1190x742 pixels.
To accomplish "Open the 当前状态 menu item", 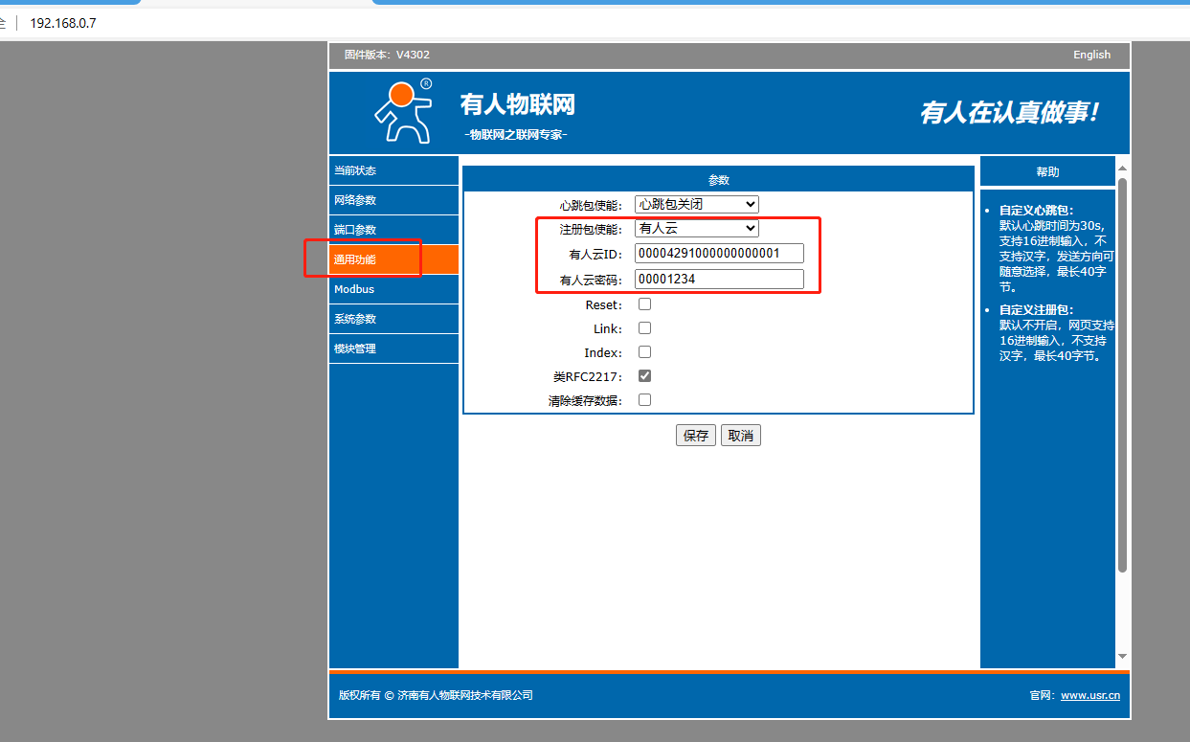I will coord(393,170).
